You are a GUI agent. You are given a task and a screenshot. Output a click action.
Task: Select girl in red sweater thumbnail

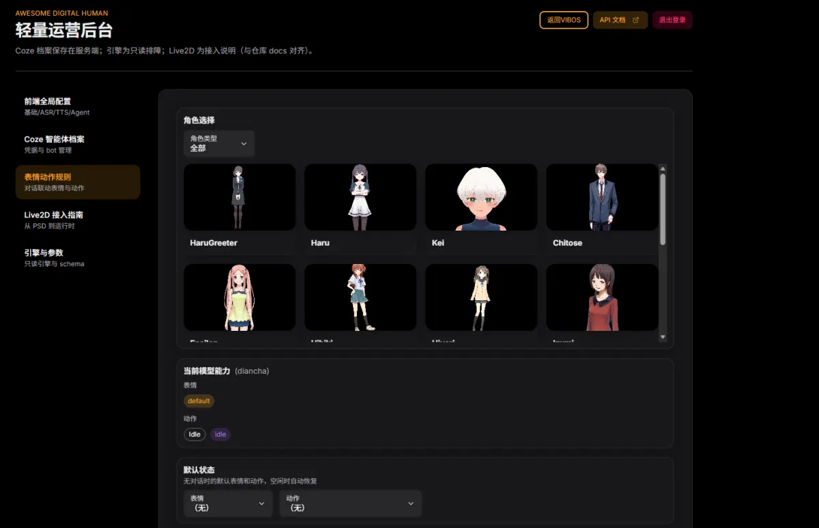602,297
